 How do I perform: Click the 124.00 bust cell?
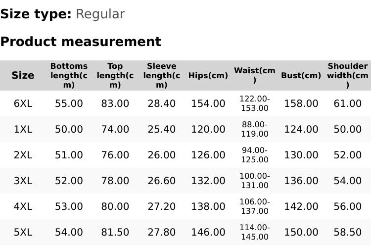(301, 129)
